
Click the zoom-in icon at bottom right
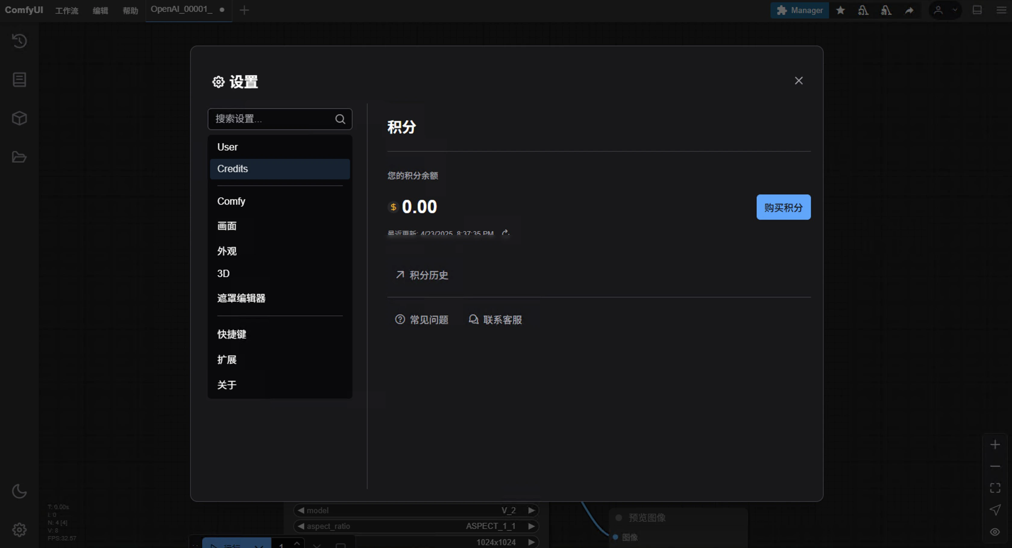coord(995,444)
